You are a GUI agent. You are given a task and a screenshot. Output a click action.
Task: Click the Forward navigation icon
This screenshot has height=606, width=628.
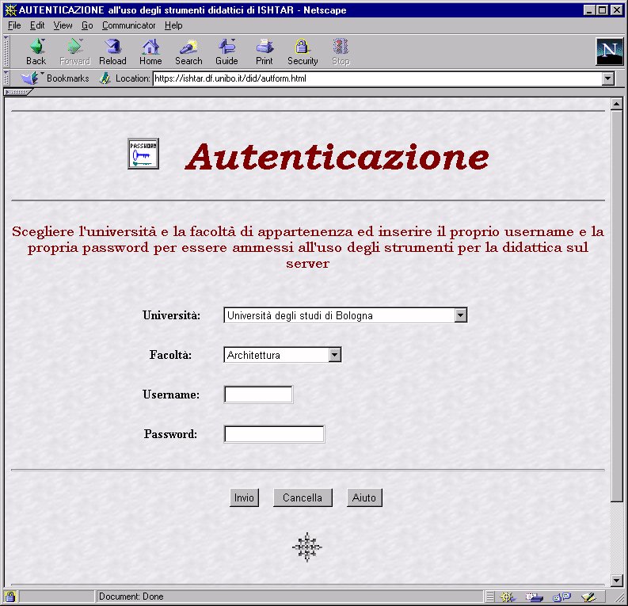click(74, 52)
